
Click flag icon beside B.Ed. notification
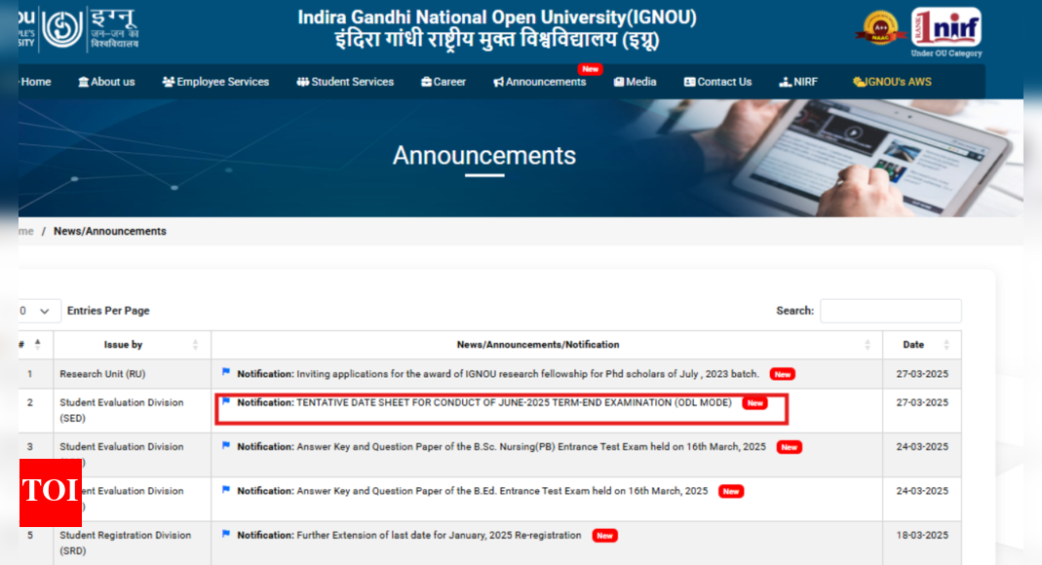[x=226, y=489]
